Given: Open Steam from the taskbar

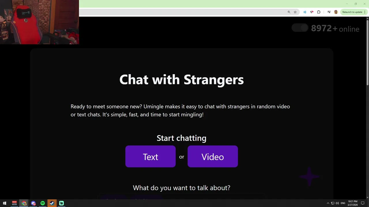Looking at the screenshot, I should tap(52, 203).
